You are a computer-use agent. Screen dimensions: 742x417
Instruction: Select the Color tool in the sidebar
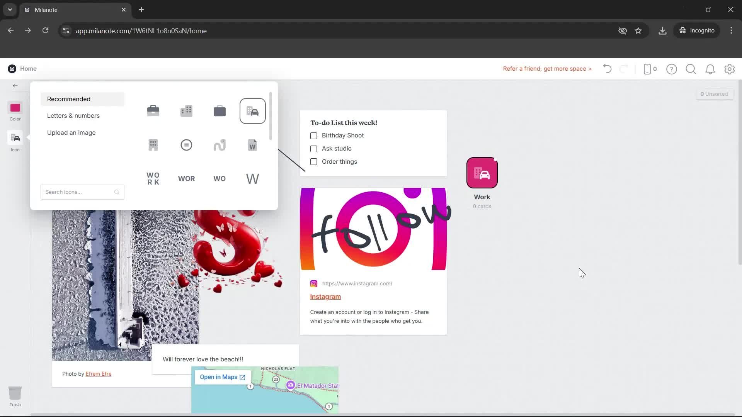tap(15, 108)
